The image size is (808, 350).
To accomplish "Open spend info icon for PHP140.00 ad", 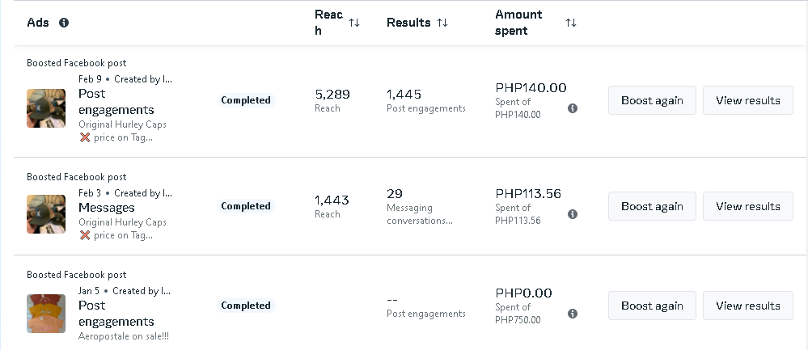I will 573,108.
